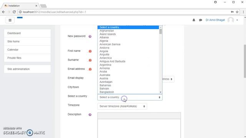This screenshot has height=138, width=246.
Task: Select Andorra option
Action: [x=128, y=48]
